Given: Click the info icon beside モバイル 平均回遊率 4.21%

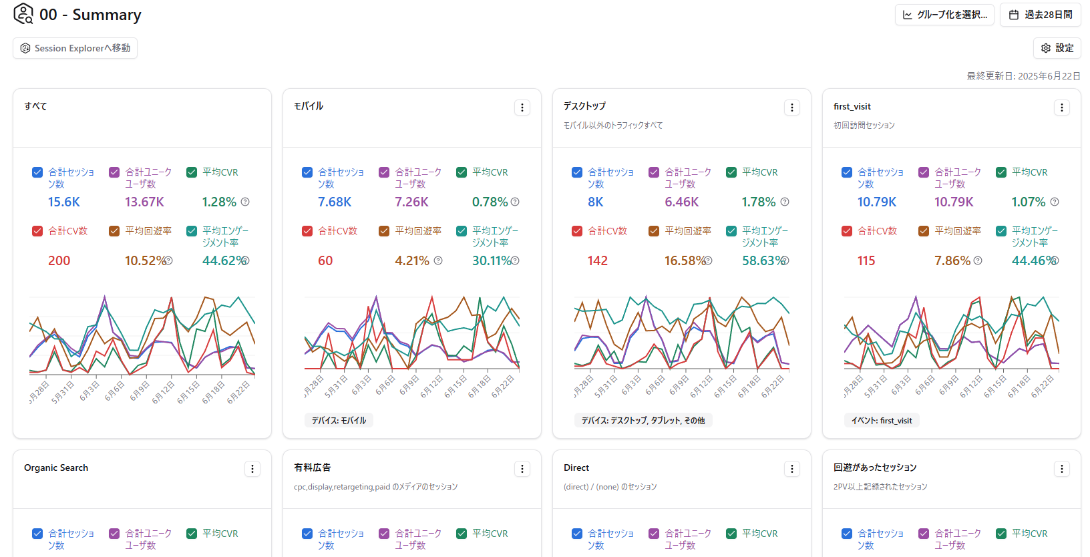Looking at the screenshot, I should pyautogui.click(x=438, y=260).
